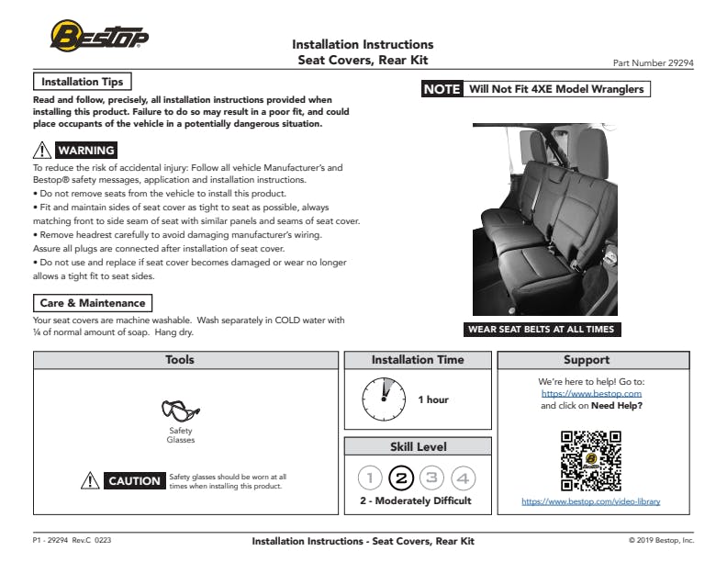Click the Part Number 29294 text
The height and width of the screenshot is (562, 727).
tap(653, 62)
